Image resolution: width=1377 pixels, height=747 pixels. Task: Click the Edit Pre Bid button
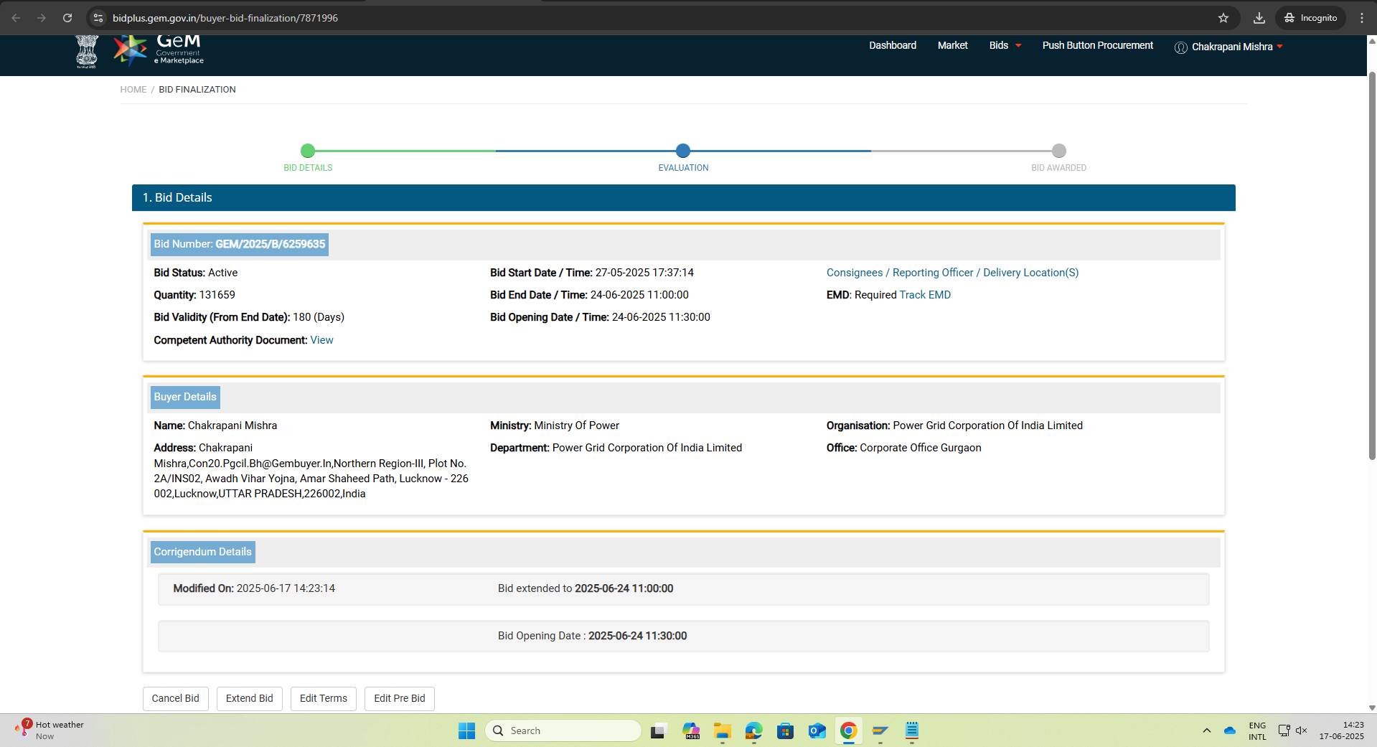click(400, 698)
